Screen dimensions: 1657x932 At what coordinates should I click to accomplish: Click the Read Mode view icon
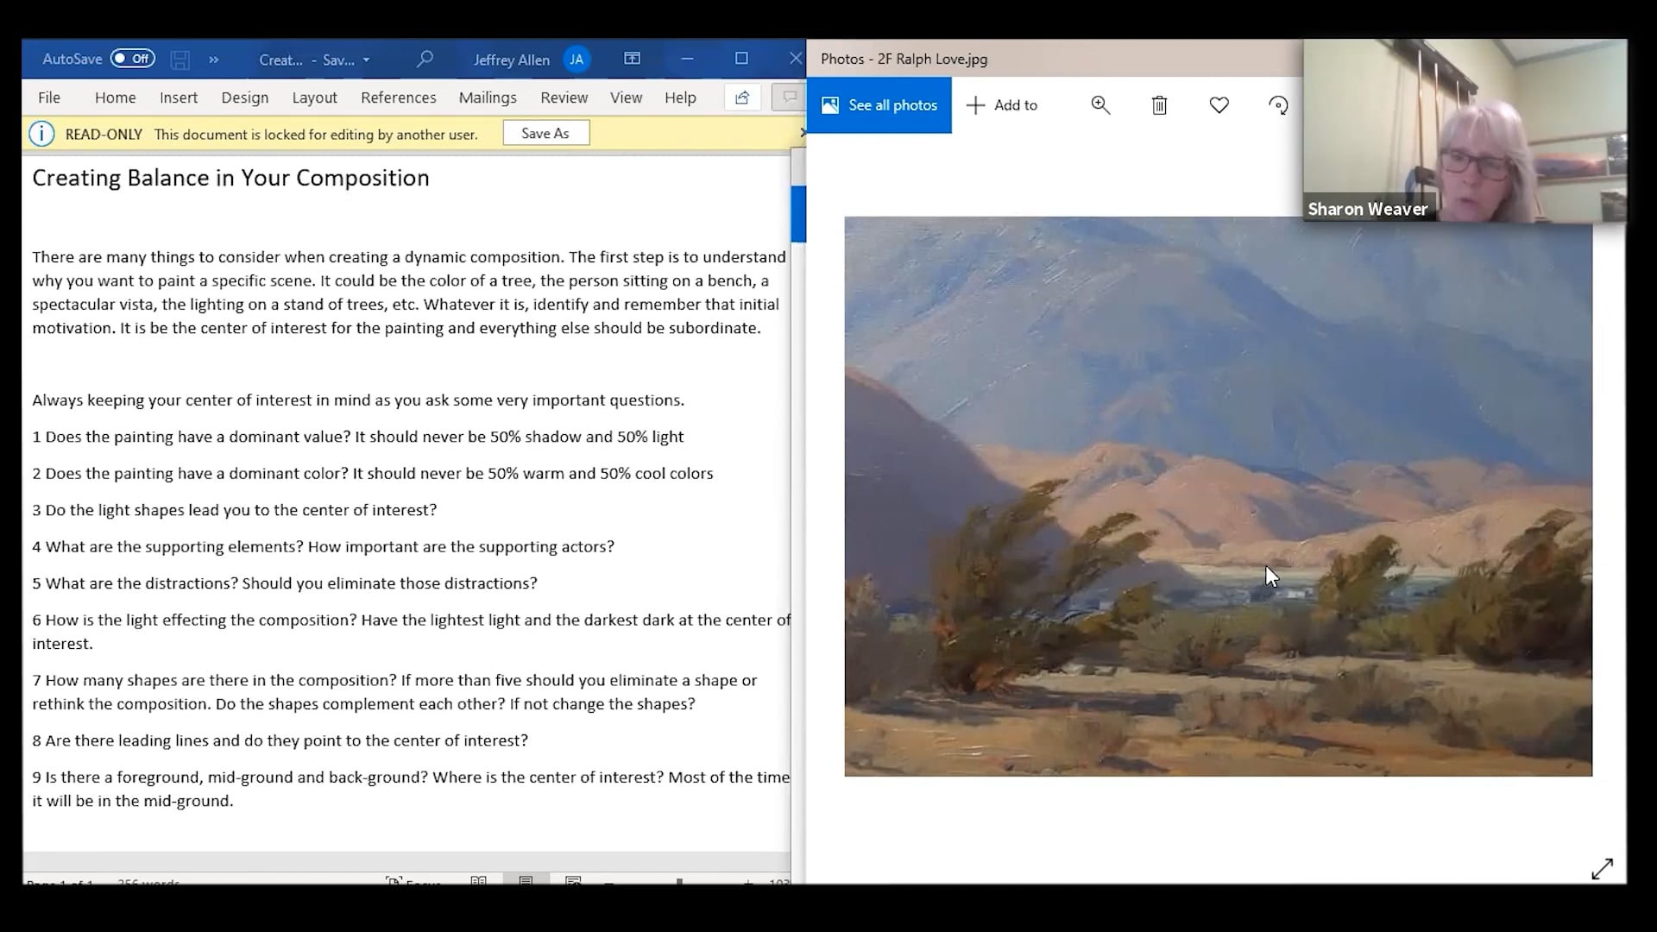click(479, 880)
